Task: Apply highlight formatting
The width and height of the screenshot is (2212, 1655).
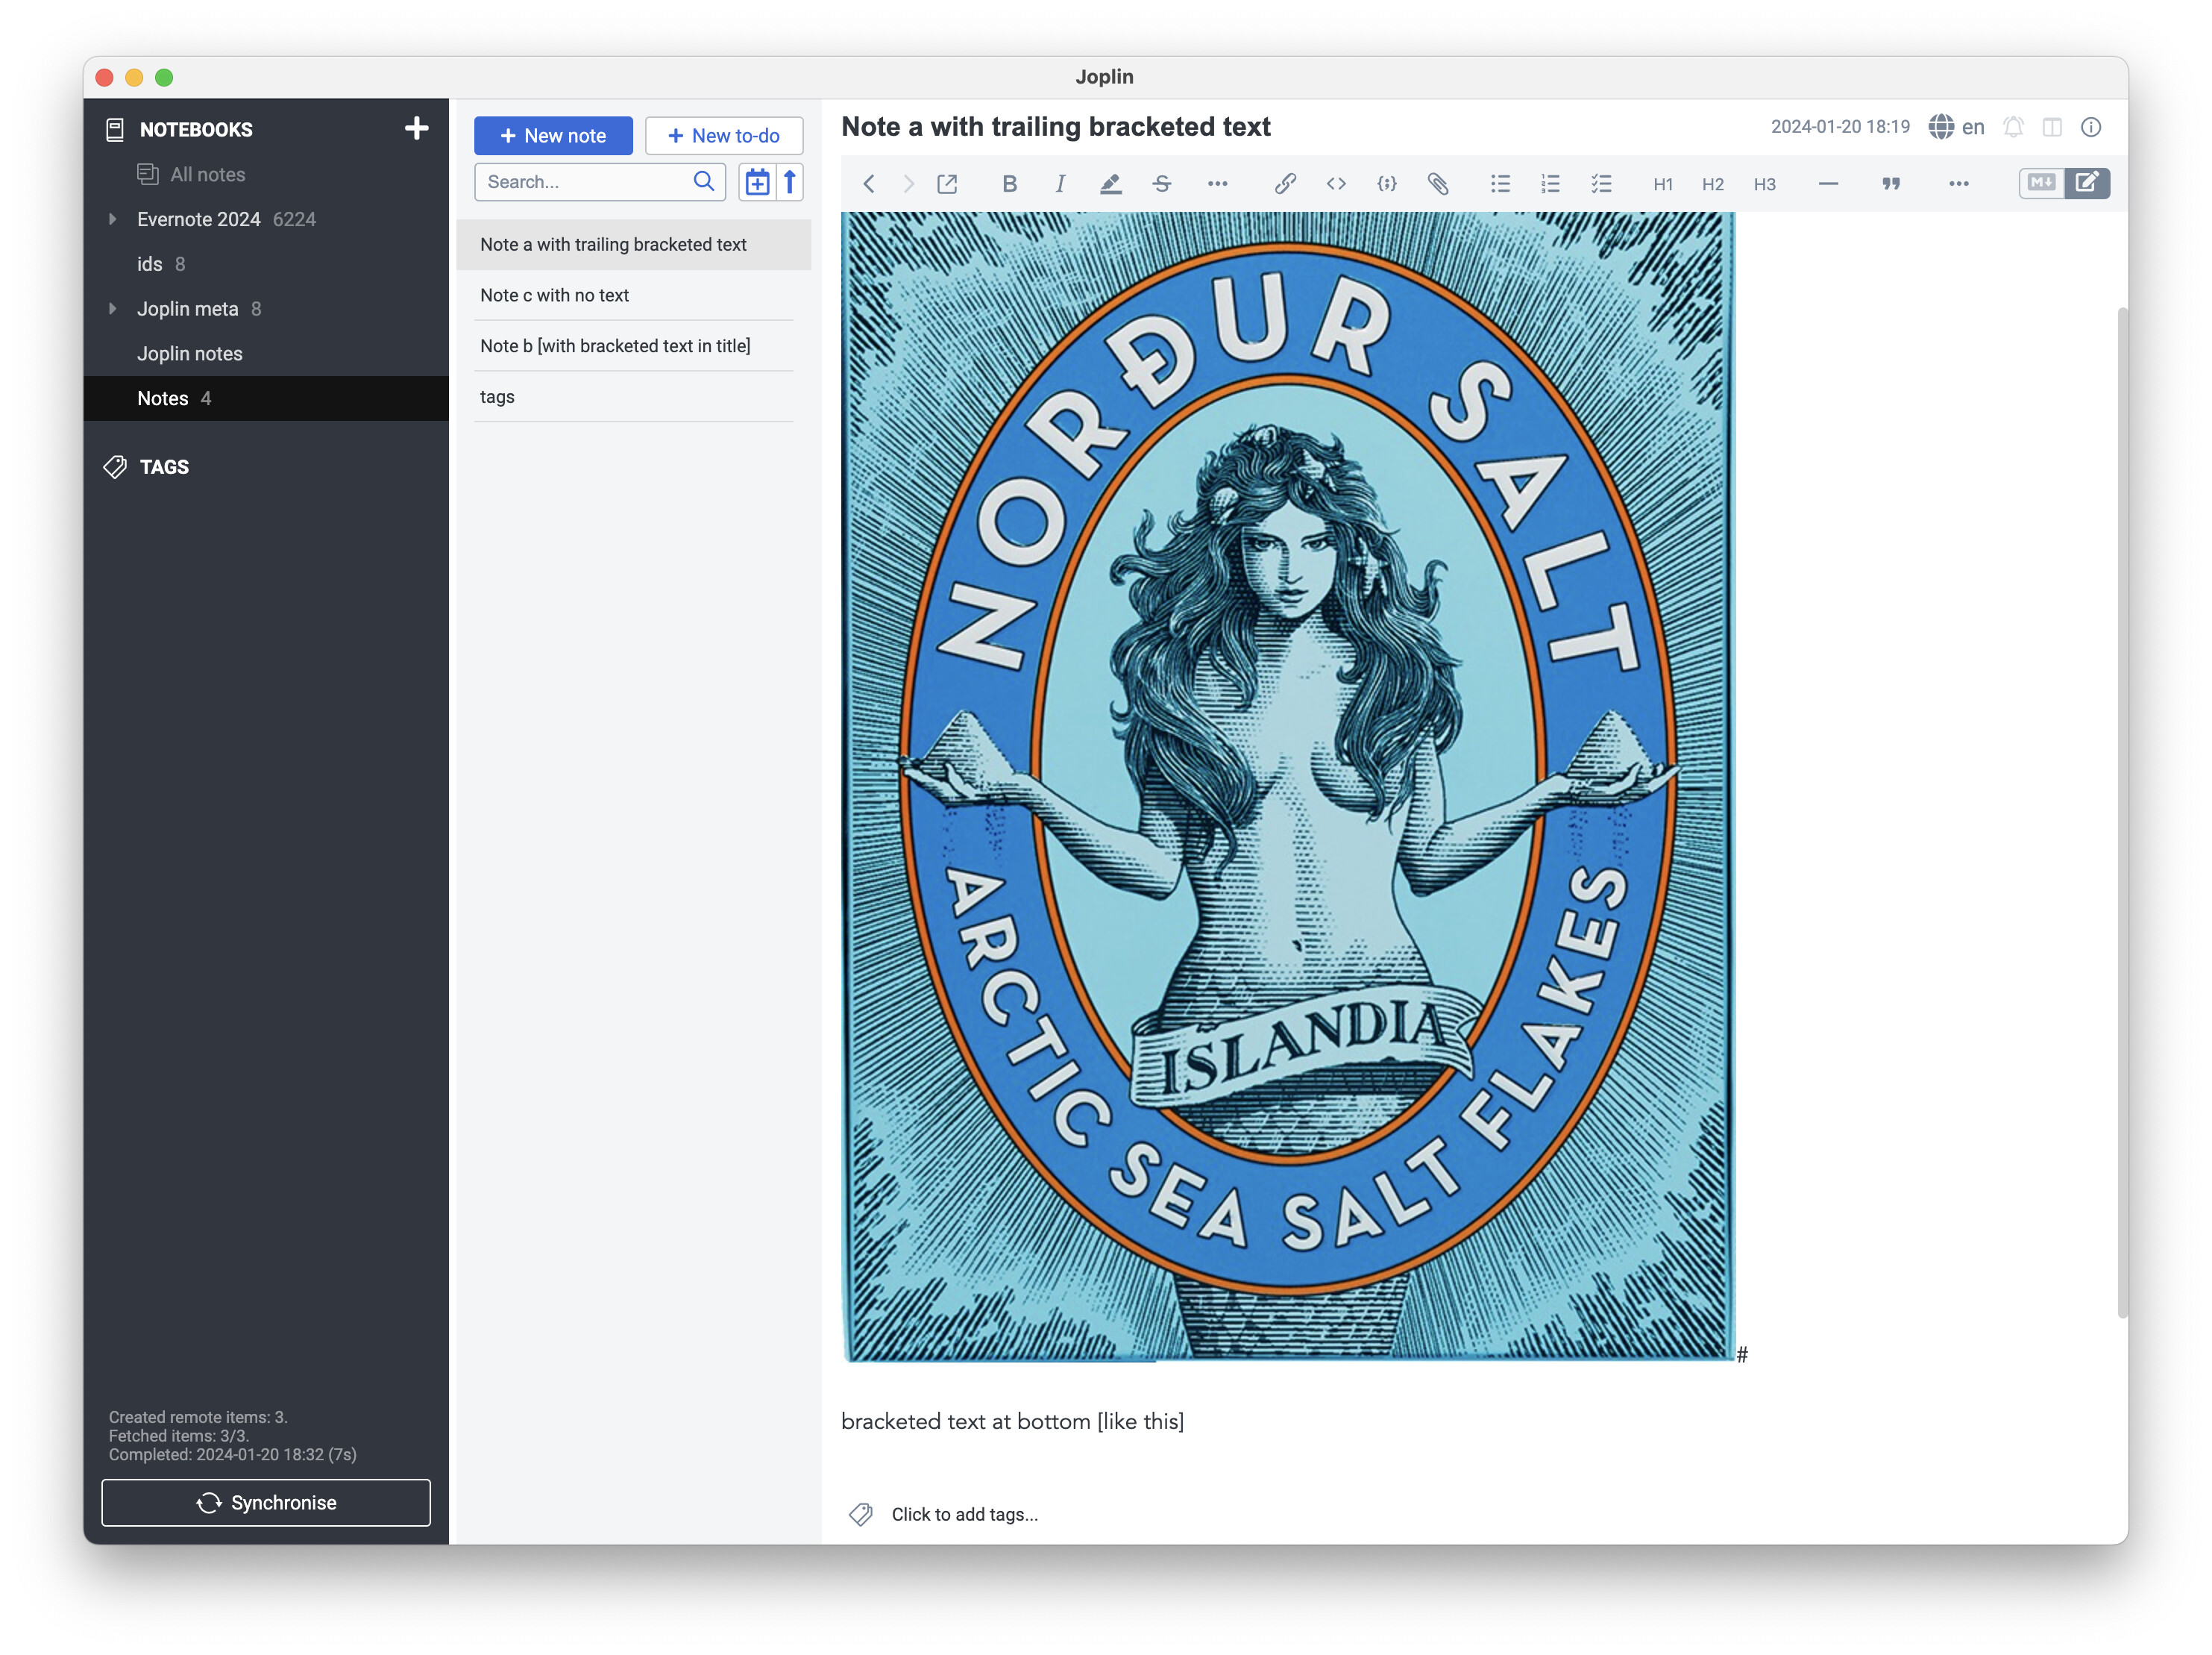Action: point(1110,184)
